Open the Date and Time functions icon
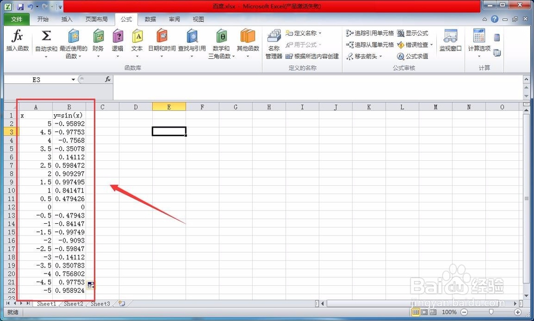Image resolution: width=534 pixels, height=321 pixels. [x=162, y=36]
